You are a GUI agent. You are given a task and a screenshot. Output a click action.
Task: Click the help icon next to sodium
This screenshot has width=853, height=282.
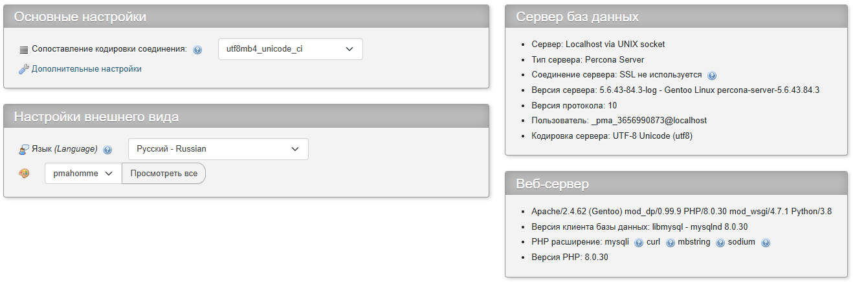[x=766, y=243]
